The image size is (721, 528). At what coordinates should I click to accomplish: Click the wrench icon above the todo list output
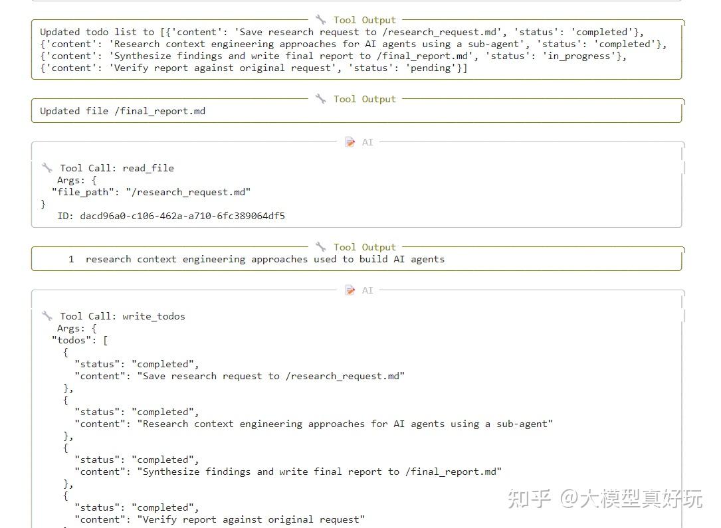(320, 20)
